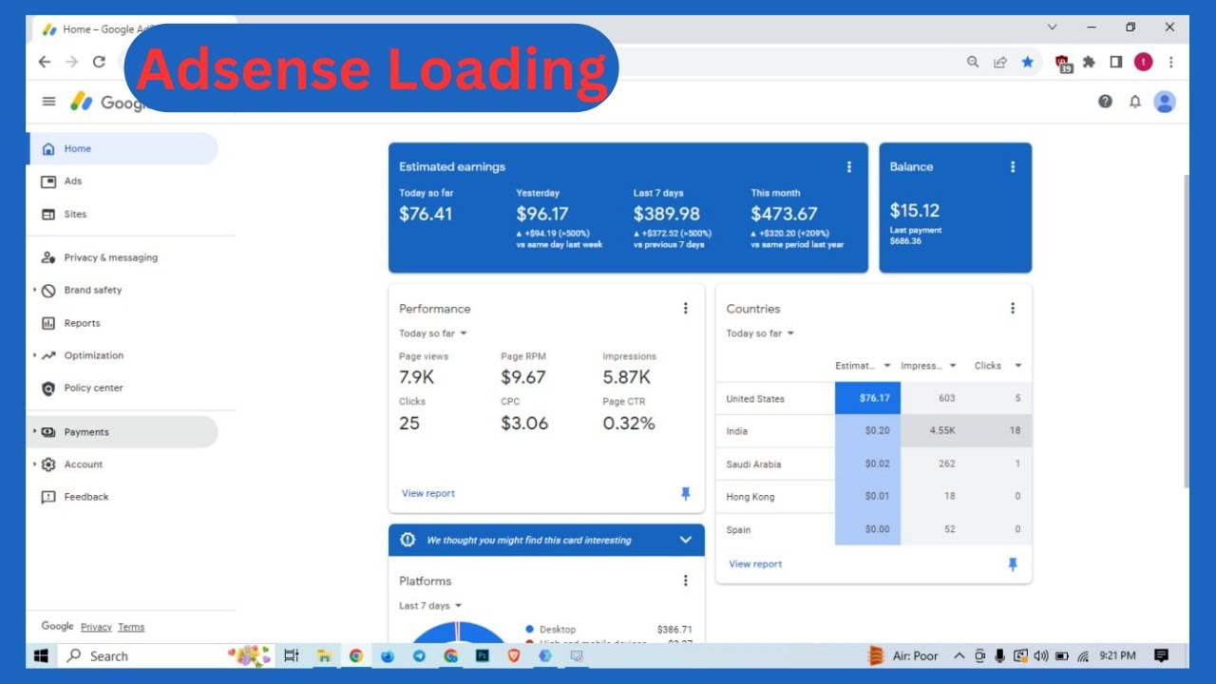The height and width of the screenshot is (684, 1216).
Task: Go back with the browser back arrow
Action: point(45,62)
